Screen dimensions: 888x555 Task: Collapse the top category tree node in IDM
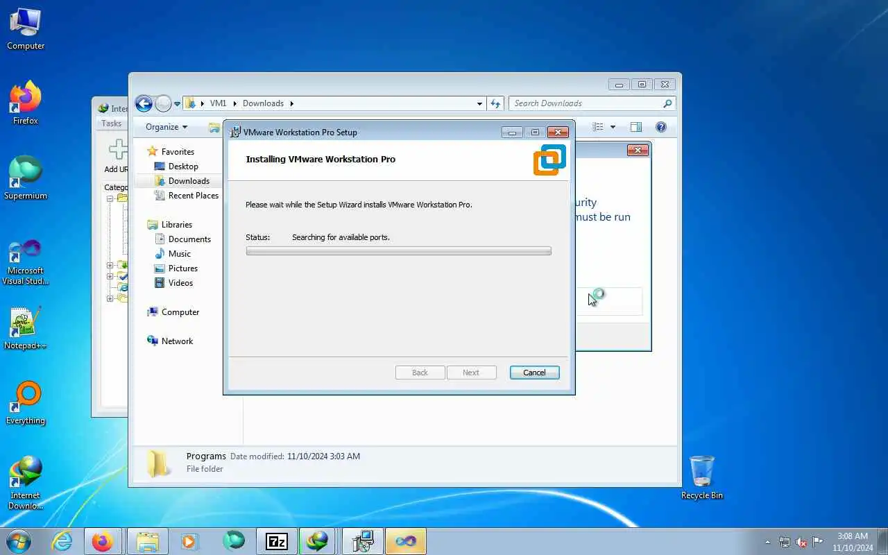tap(110, 198)
